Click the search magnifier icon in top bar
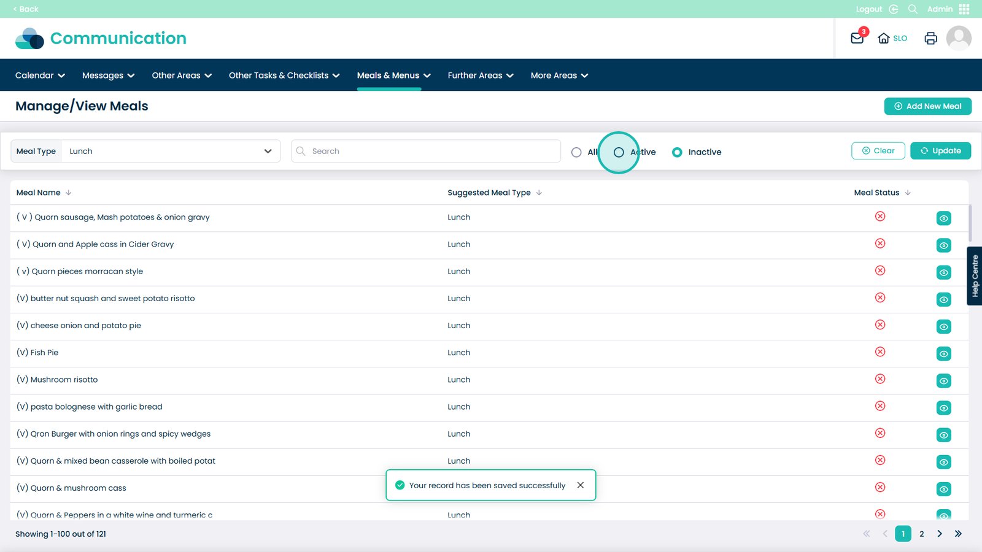The height and width of the screenshot is (552, 982). click(x=913, y=9)
